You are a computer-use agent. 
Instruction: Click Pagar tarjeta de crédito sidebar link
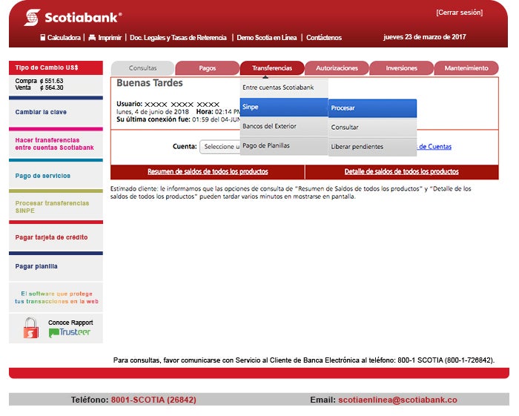[51, 237]
